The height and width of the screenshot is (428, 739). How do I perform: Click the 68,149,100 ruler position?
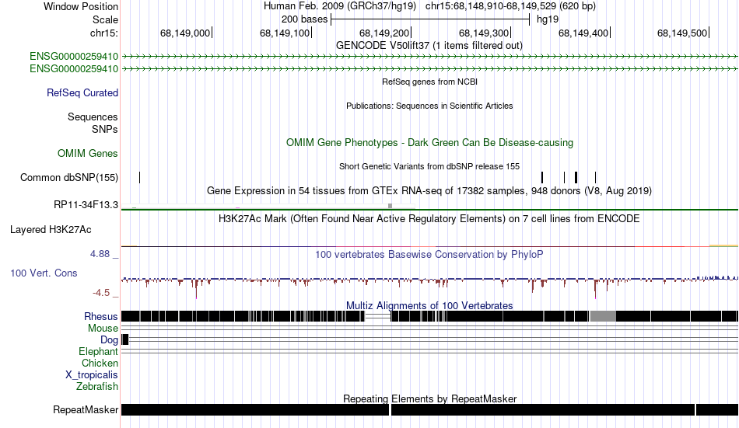(x=285, y=33)
